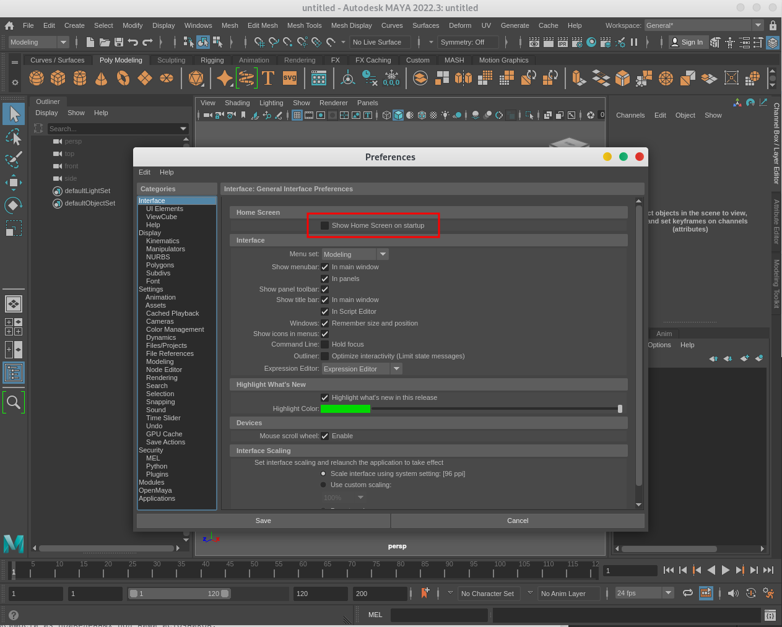Image resolution: width=782 pixels, height=627 pixels.
Task: Click the SVG import shelf icon
Action: click(x=289, y=78)
